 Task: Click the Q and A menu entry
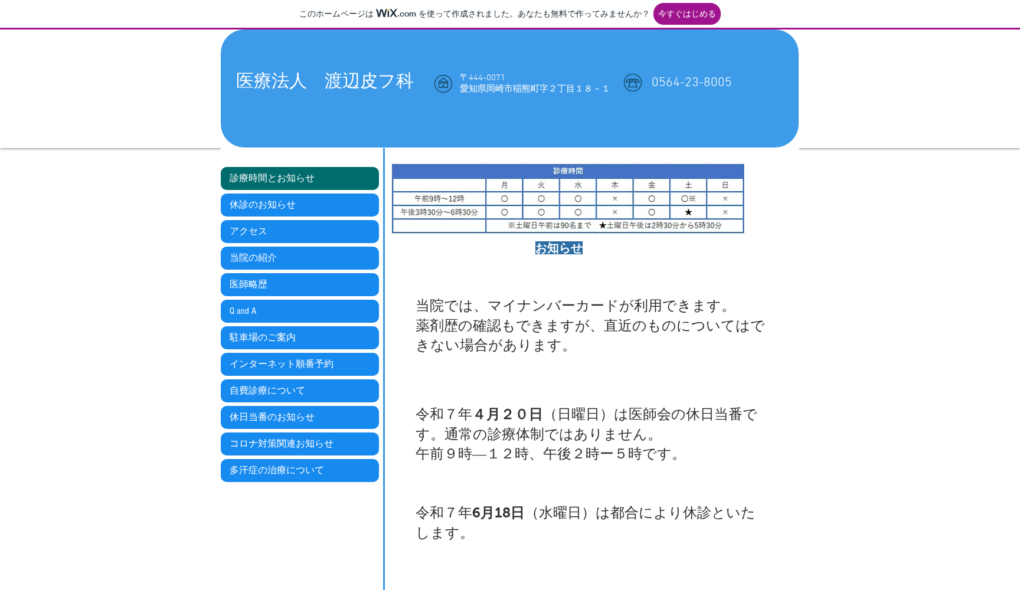pos(299,311)
